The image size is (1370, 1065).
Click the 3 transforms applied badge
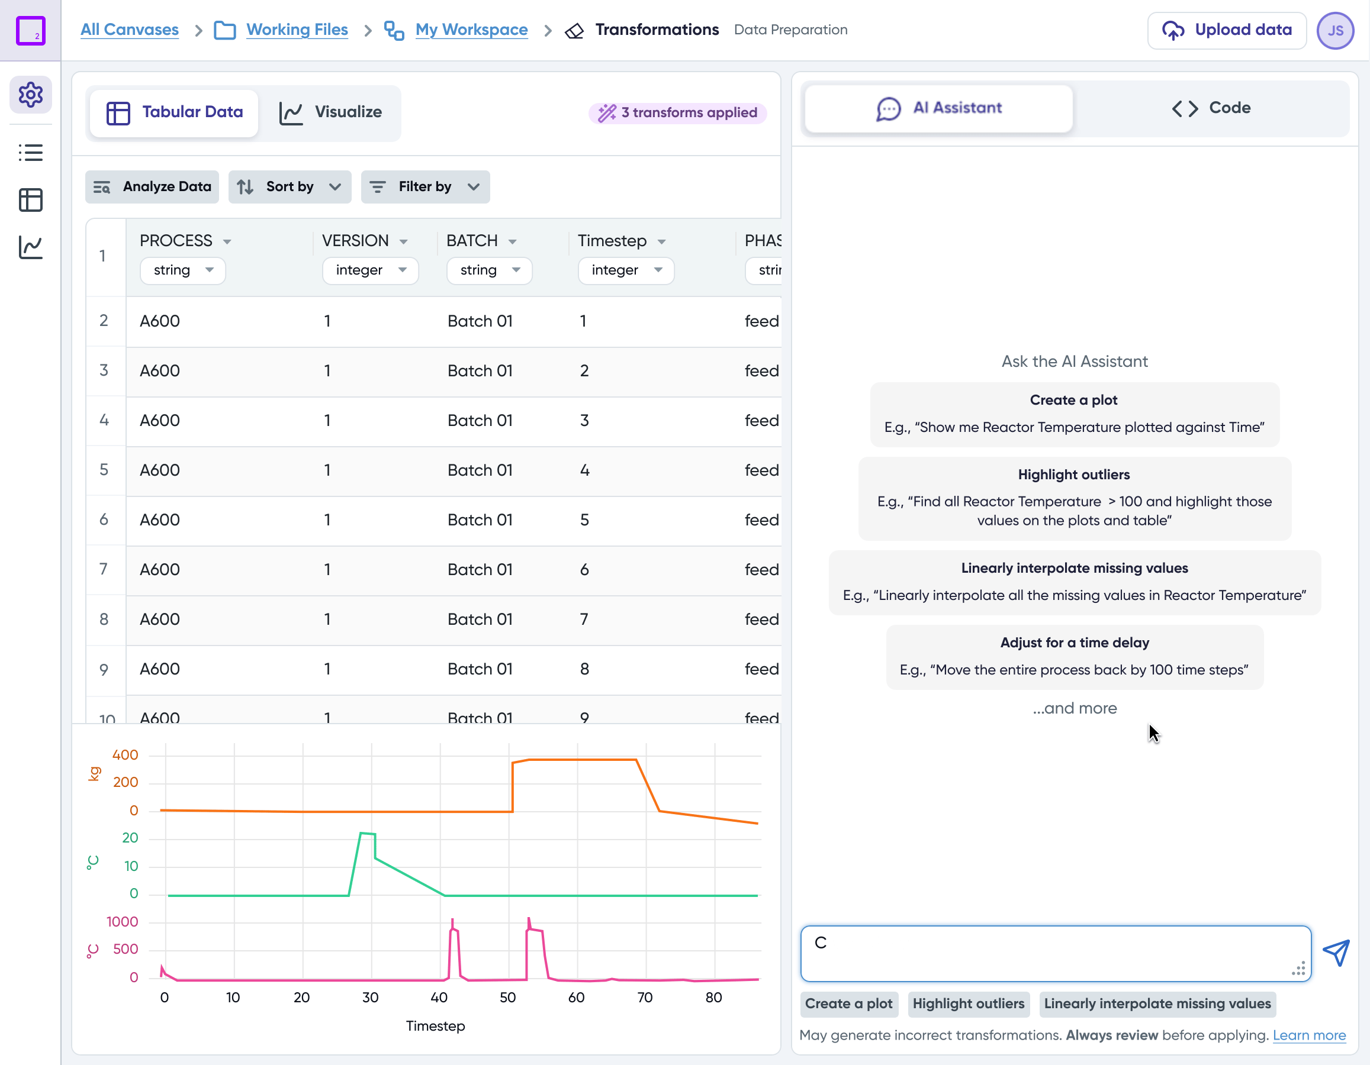pos(677,113)
